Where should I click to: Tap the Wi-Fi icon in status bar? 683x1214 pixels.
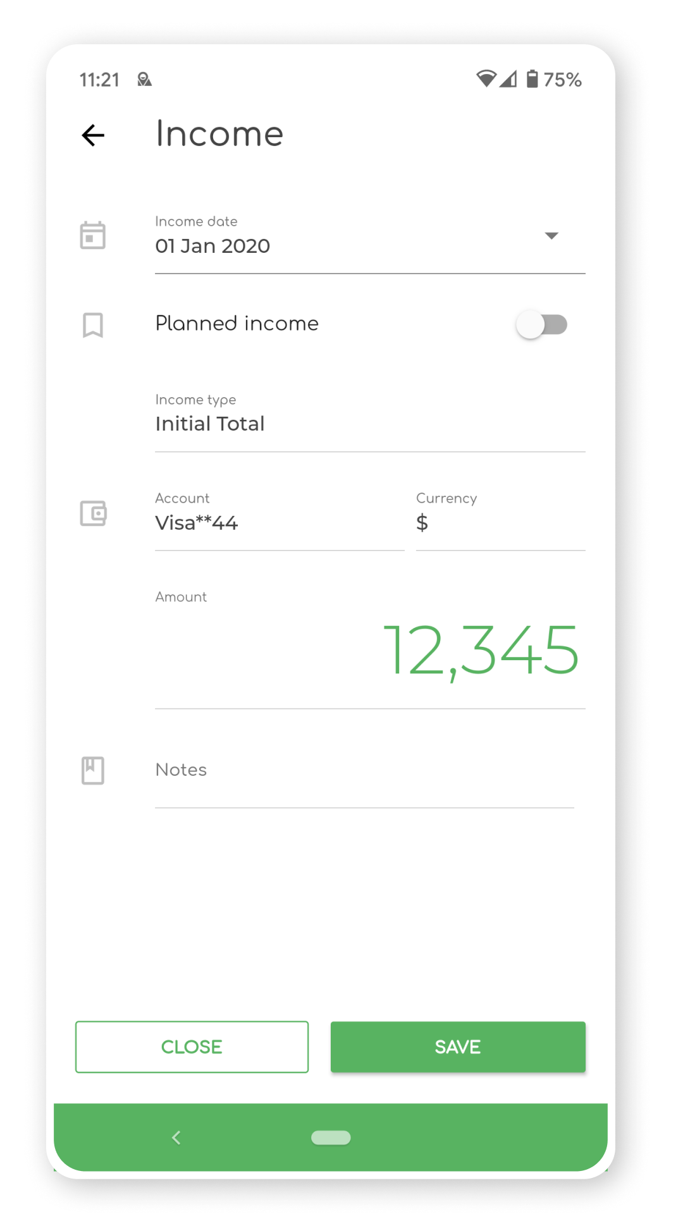[486, 78]
